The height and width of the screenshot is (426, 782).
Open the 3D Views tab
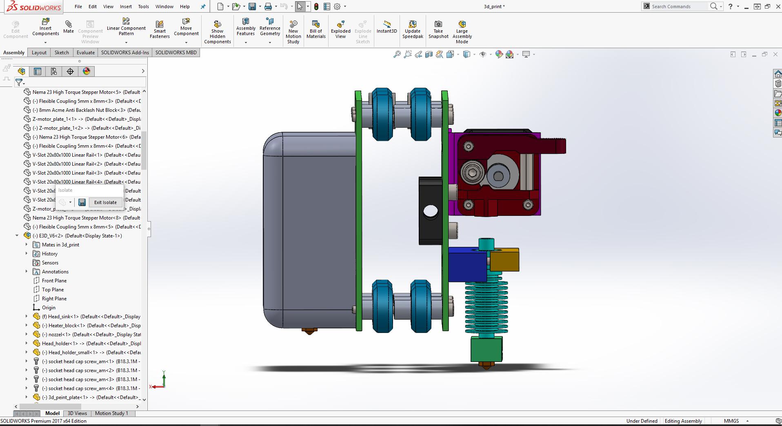coord(77,413)
